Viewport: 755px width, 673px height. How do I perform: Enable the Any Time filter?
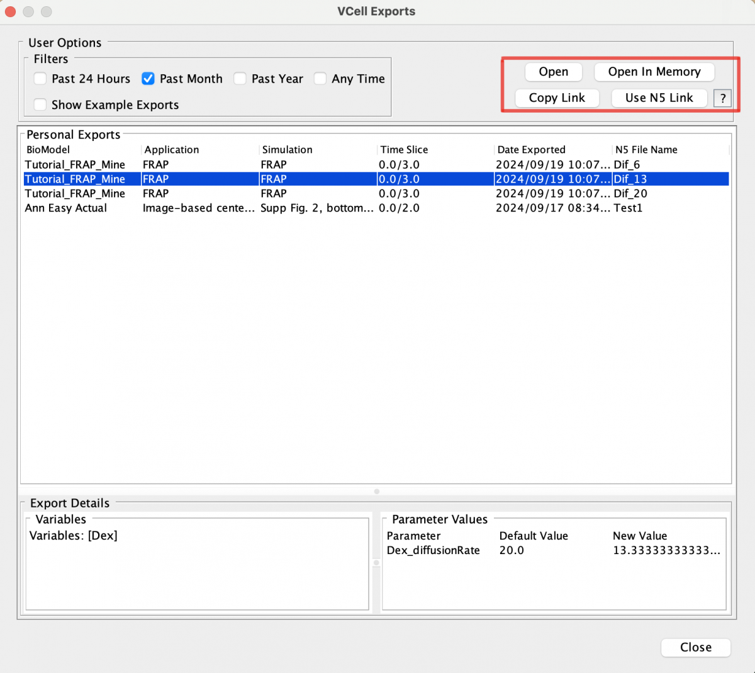tap(320, 79)
